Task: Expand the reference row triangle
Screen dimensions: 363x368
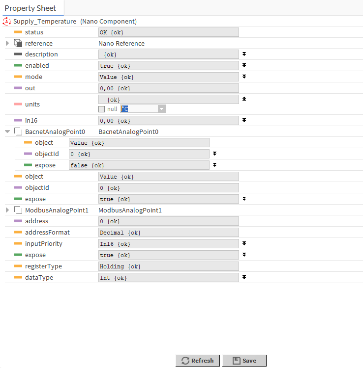Action: pos(7,44)
